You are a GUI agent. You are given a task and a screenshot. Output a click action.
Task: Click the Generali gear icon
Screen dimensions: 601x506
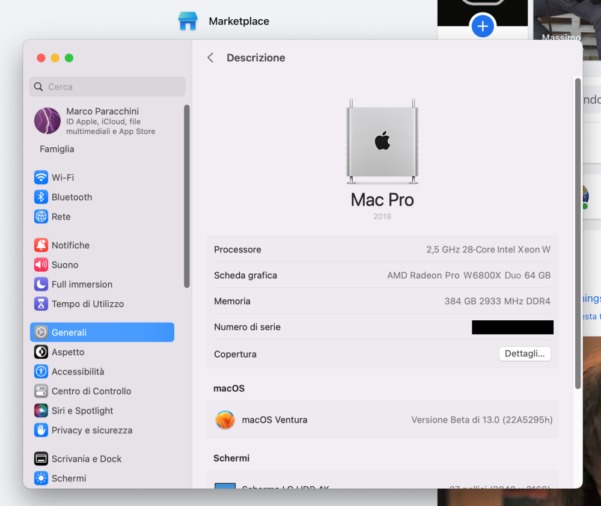tap(41, 332)
